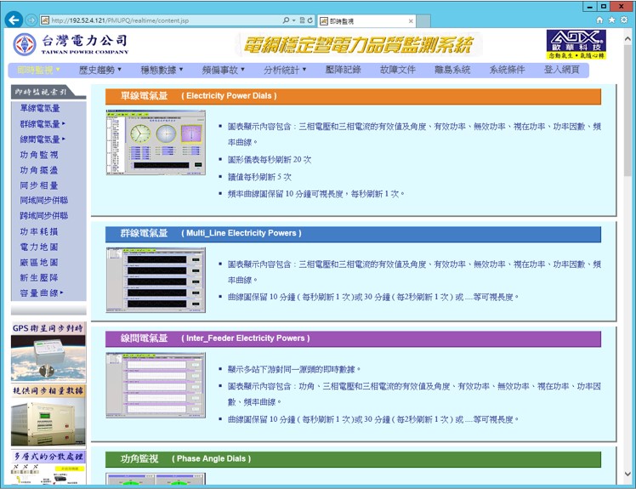
Task: Open the Phase Angle Dials thumbnail
Action: (156, 479)
